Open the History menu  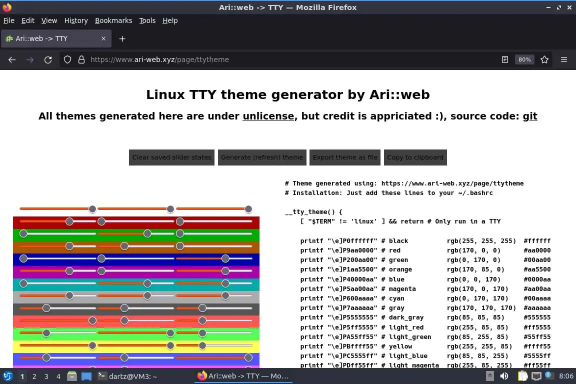pyautogui.click(x=76, y=20)
